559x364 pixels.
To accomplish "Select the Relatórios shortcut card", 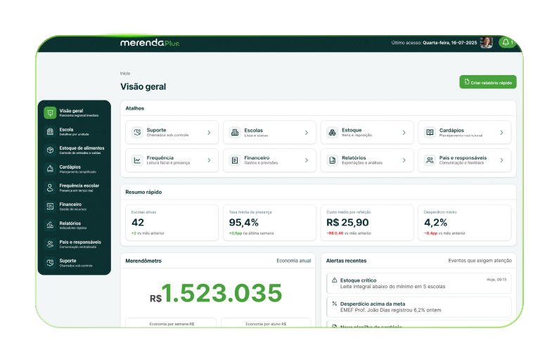I will pos(367,160).
